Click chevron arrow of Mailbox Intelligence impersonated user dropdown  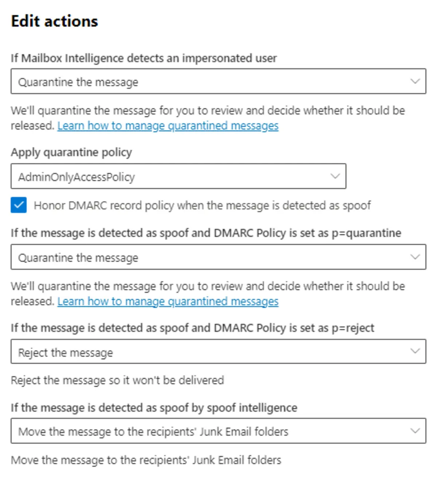(415, 81)
